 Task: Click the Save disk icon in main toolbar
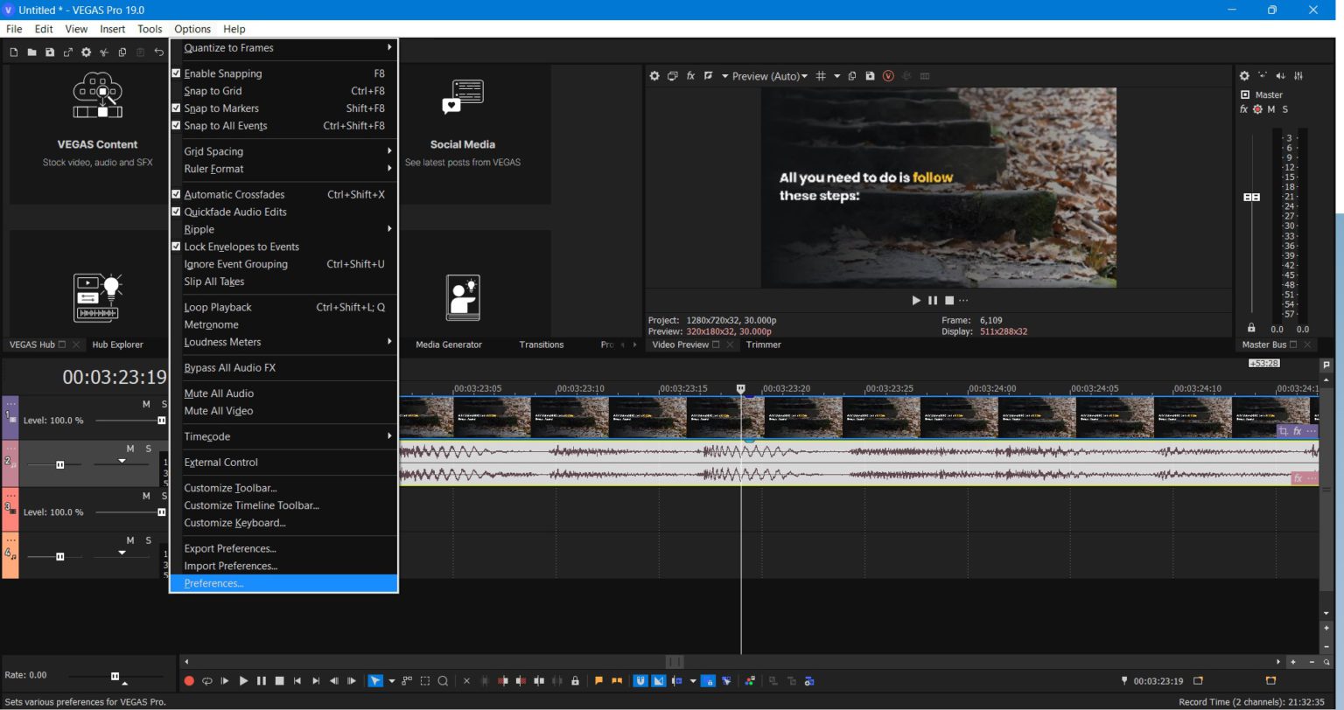pos(50,52)
